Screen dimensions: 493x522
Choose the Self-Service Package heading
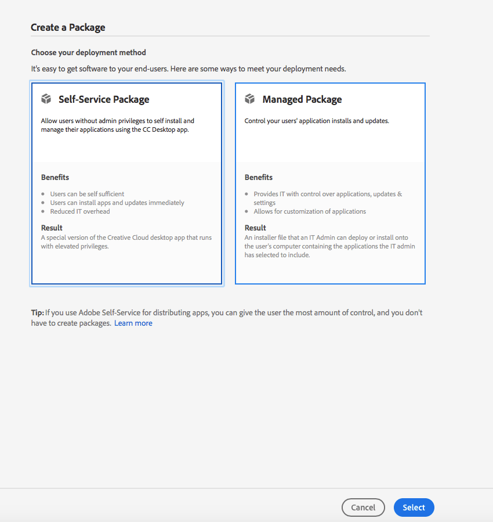coord(104,99)
